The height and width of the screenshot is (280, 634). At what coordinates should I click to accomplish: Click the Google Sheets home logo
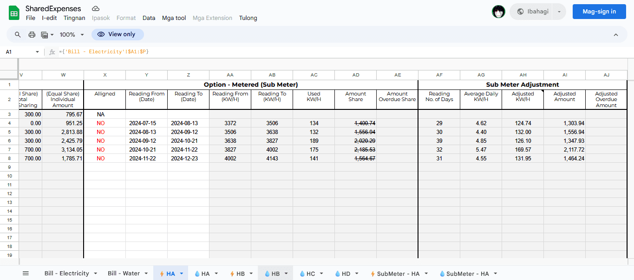pyautogui.click(x=14, y=13)
